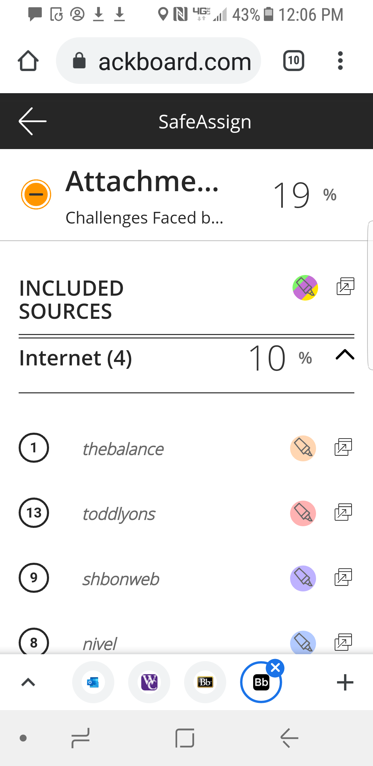Open shbonweb source in new window
The height and width of the screenshot is (766, 373).
(343, 577)
